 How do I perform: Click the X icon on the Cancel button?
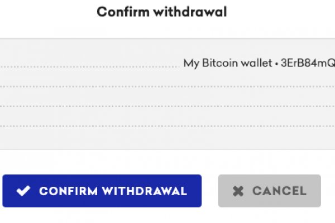(238, 191)
